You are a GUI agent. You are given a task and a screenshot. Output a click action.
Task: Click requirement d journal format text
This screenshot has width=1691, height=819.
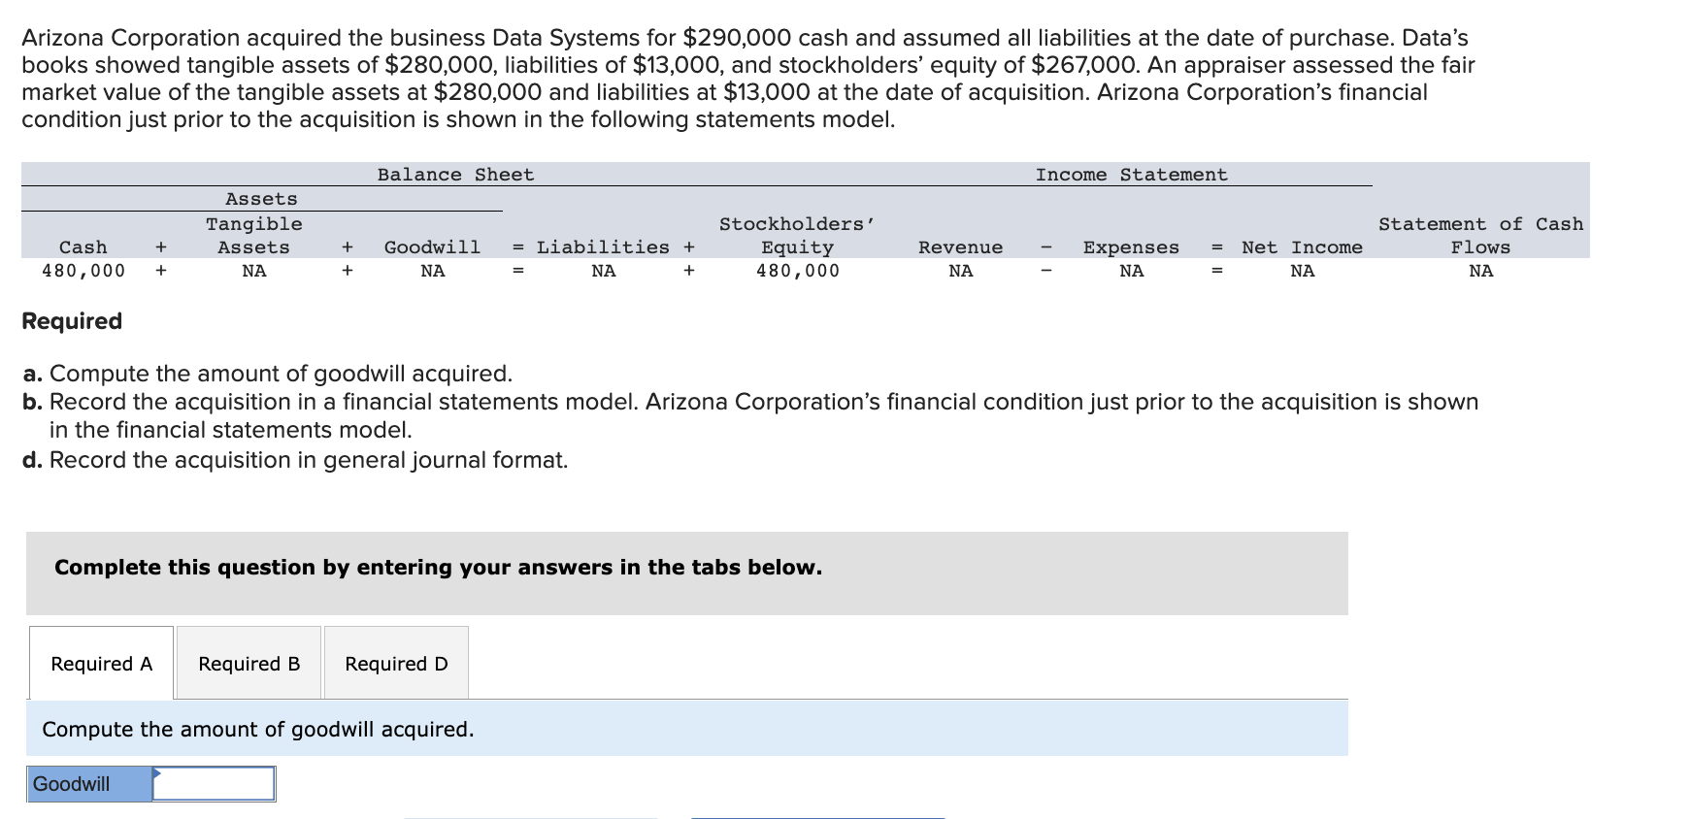[x=295, y=460]
